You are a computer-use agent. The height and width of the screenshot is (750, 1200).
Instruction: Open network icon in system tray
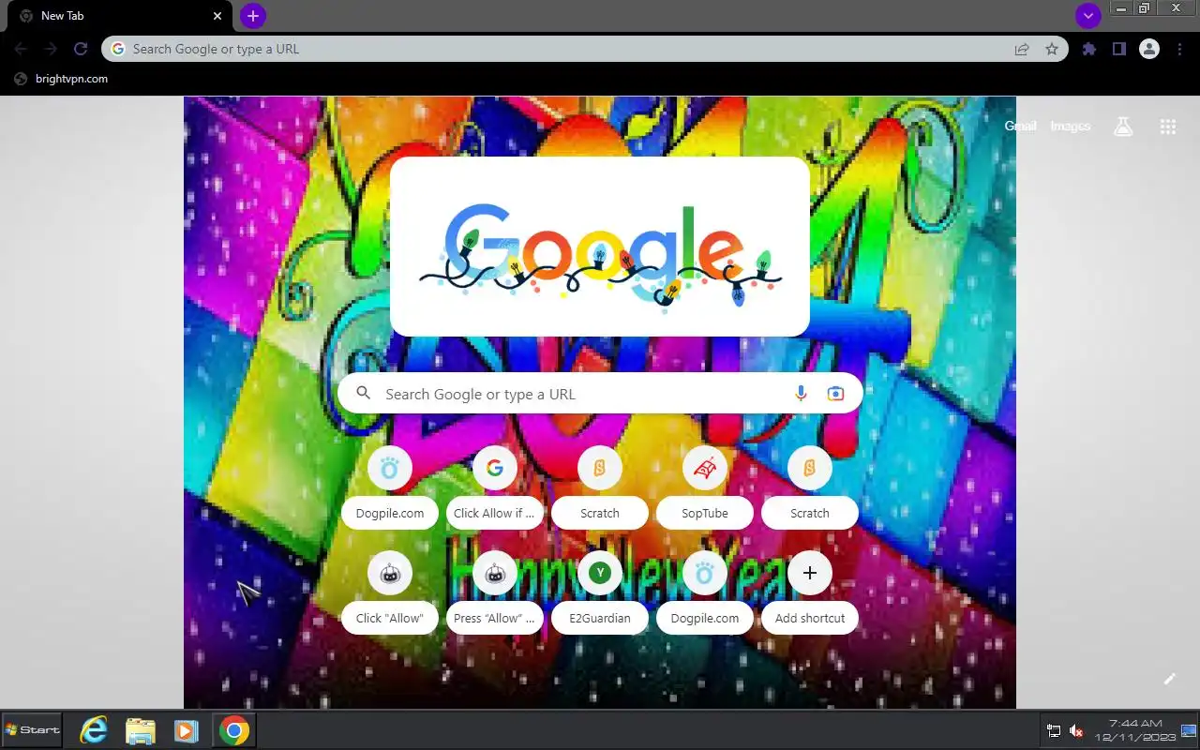click(1054, 731)
